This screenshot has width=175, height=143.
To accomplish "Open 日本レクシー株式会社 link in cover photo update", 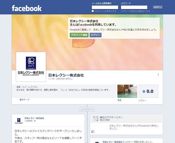I will 112,142.
